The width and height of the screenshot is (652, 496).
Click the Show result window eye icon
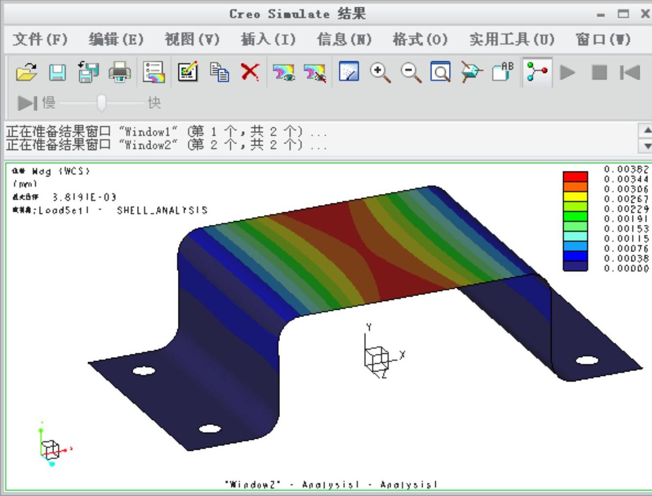[x=283, y=73]
